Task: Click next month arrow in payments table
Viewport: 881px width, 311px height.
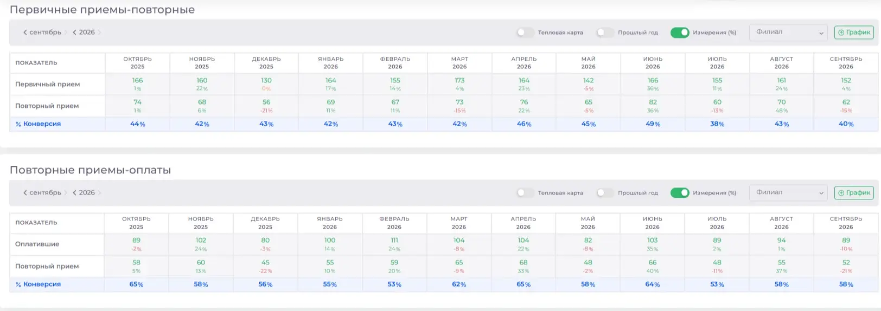Action: click(x=66, y=193)
